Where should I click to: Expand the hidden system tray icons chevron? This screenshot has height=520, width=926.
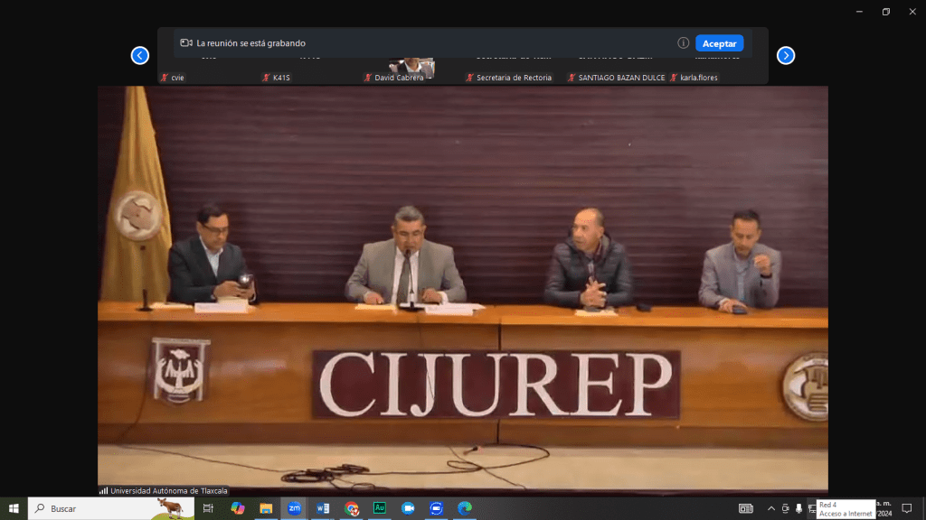(x=771, y=508)
